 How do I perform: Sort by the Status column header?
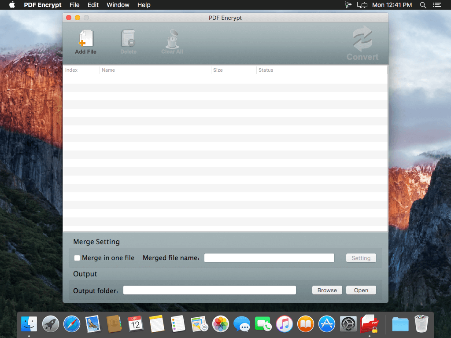pos(322,70)
